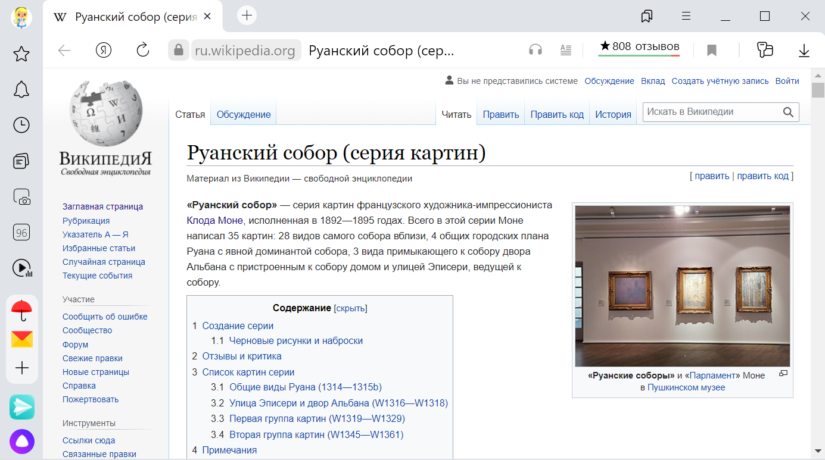Open Сообщить об ошибке link
This screenshot has height=460, width=825.
105,317
